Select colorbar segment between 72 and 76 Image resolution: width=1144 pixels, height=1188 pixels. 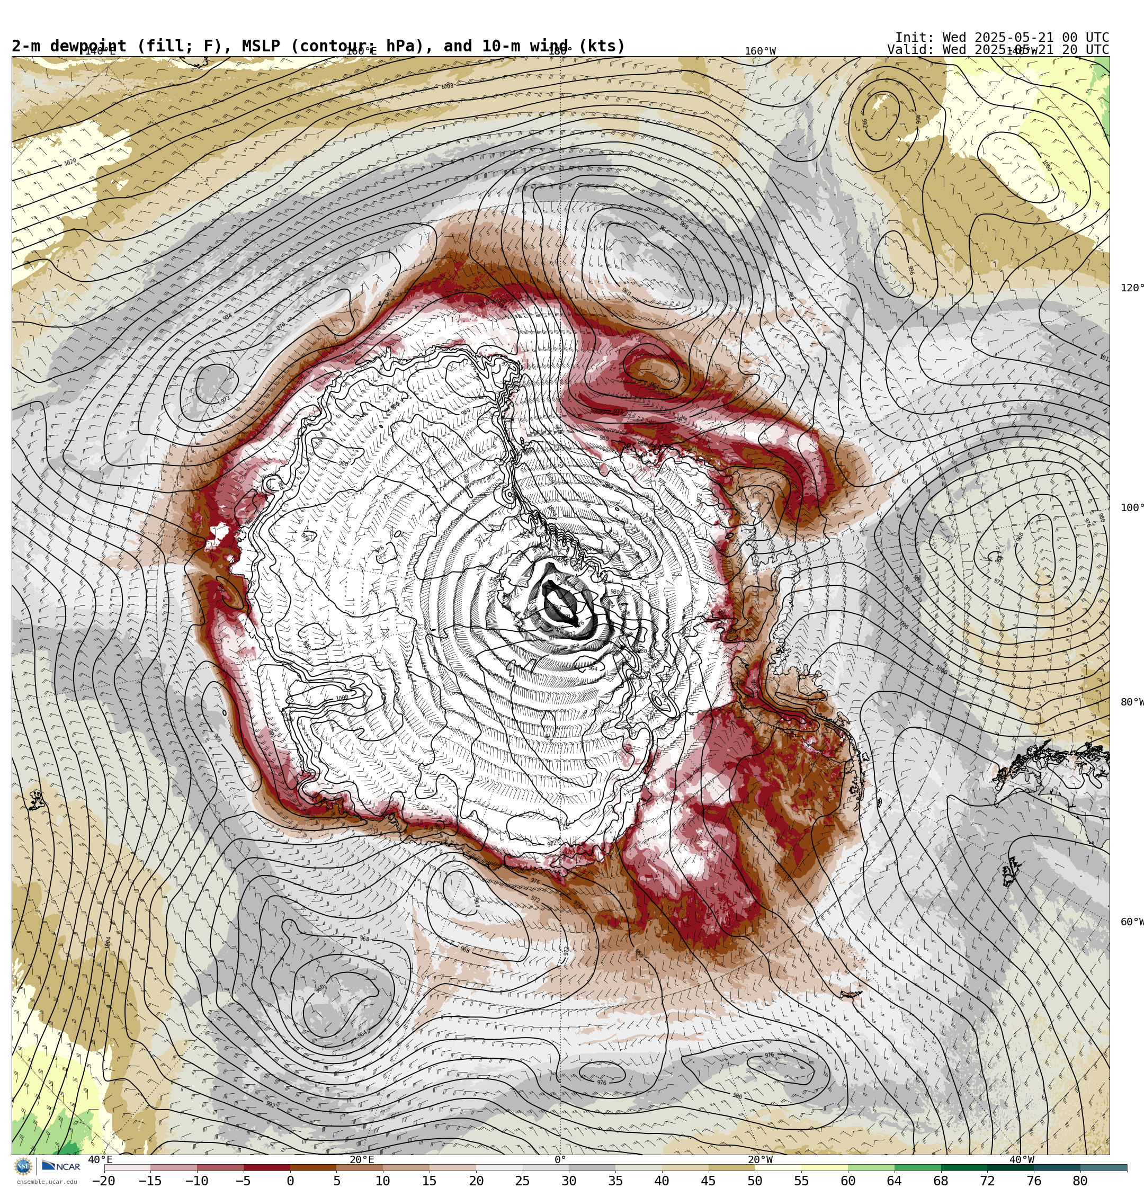(1011, 1167)
